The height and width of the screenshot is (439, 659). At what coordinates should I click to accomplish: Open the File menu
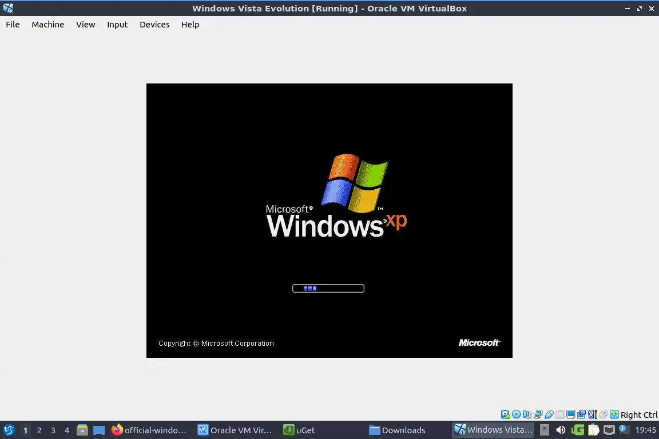point(13,25)
